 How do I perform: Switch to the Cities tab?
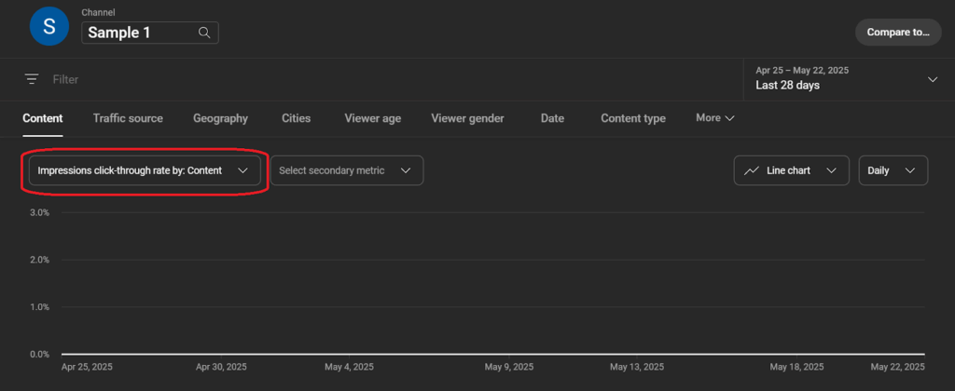point(296,118)
